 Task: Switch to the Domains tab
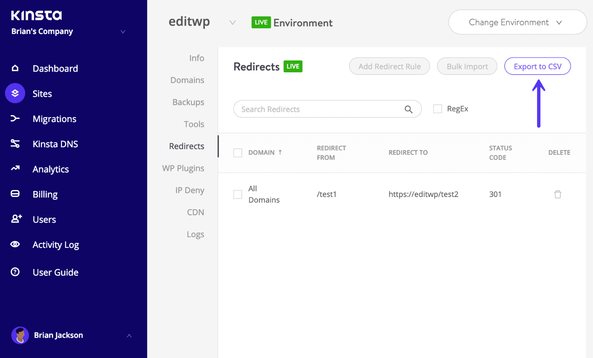[x=187, y=80]
